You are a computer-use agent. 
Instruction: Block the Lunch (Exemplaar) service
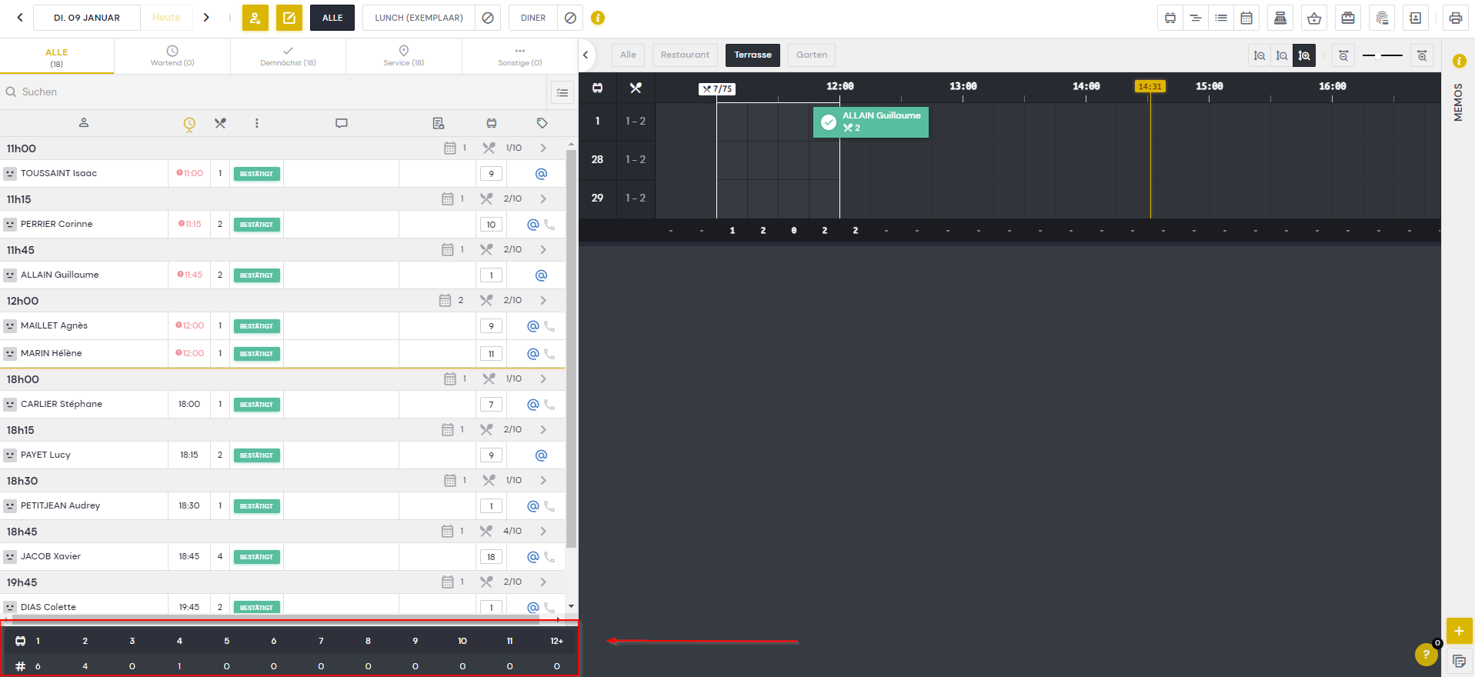pos(488,18)
